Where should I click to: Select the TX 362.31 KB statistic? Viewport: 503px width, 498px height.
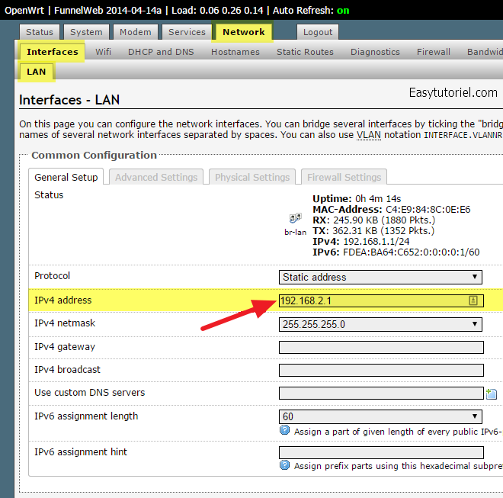[373, 231]
